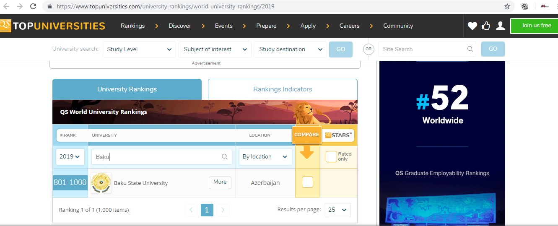The image size is (558, 226).
Task: Open the Community menu
Action: [x=398, y=26]
